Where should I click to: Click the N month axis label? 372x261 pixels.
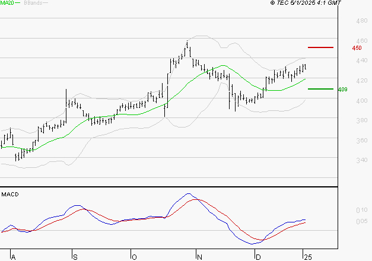click(199, 257)
